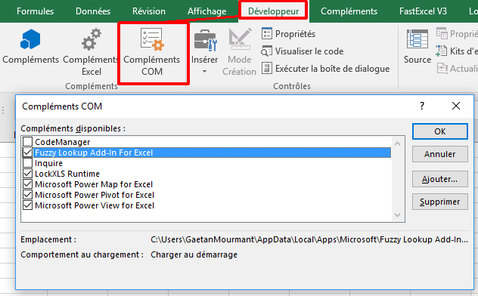
Task: Select the CodeManager list entry text
Action: pos(63,142)
